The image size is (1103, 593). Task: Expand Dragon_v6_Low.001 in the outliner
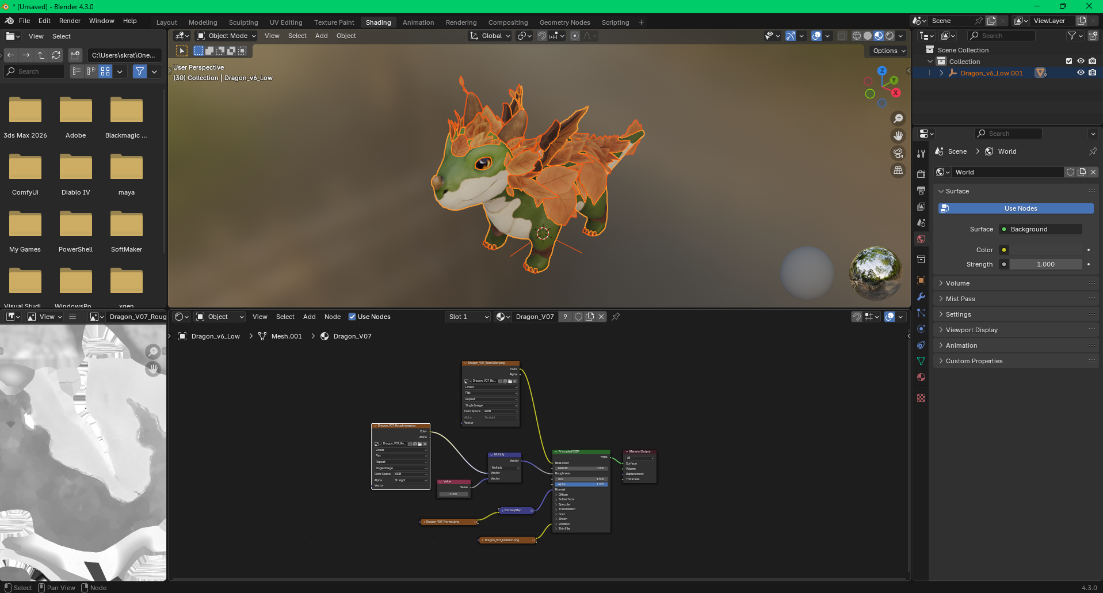click(941, 73)
